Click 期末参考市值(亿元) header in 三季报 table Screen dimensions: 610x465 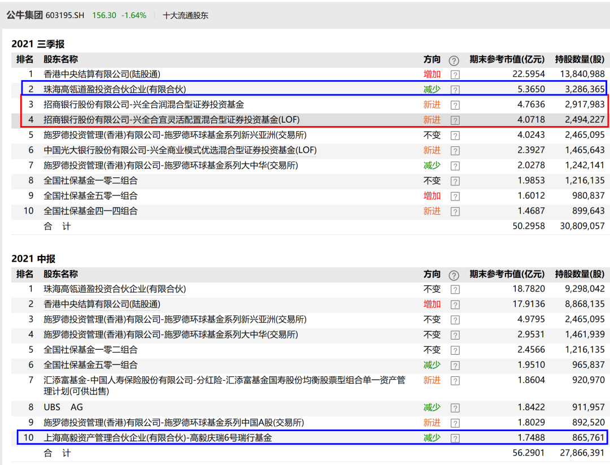pyautogui.click(x=507, y=59)
